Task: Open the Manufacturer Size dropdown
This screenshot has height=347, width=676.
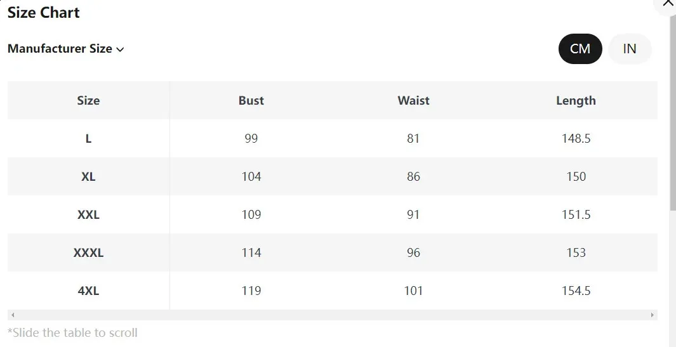Action: (66, 49)
